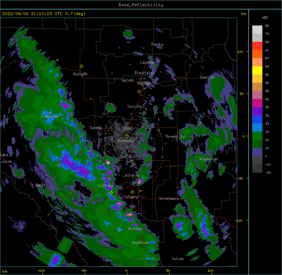The image size is (282, 275).
Task: Select the dBZ legend value 36
Action: pyautogui.click(x=267, y=115)
